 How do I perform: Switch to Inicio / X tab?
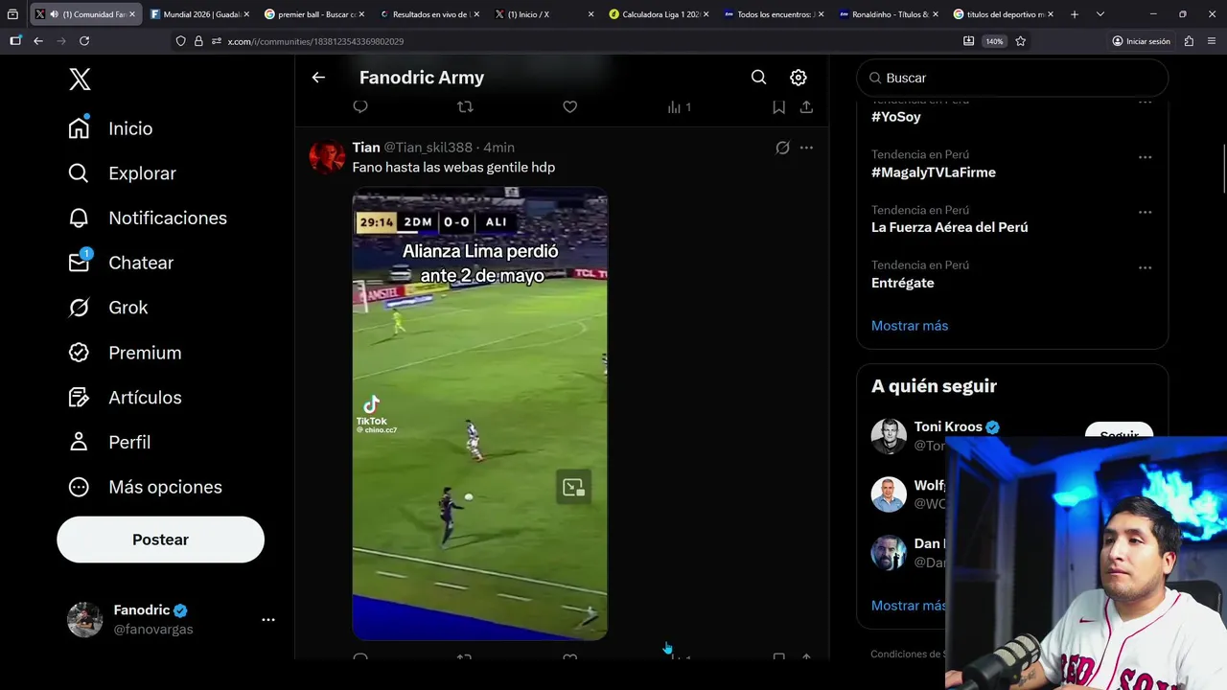pyautogui.click(x=543, y=14)
